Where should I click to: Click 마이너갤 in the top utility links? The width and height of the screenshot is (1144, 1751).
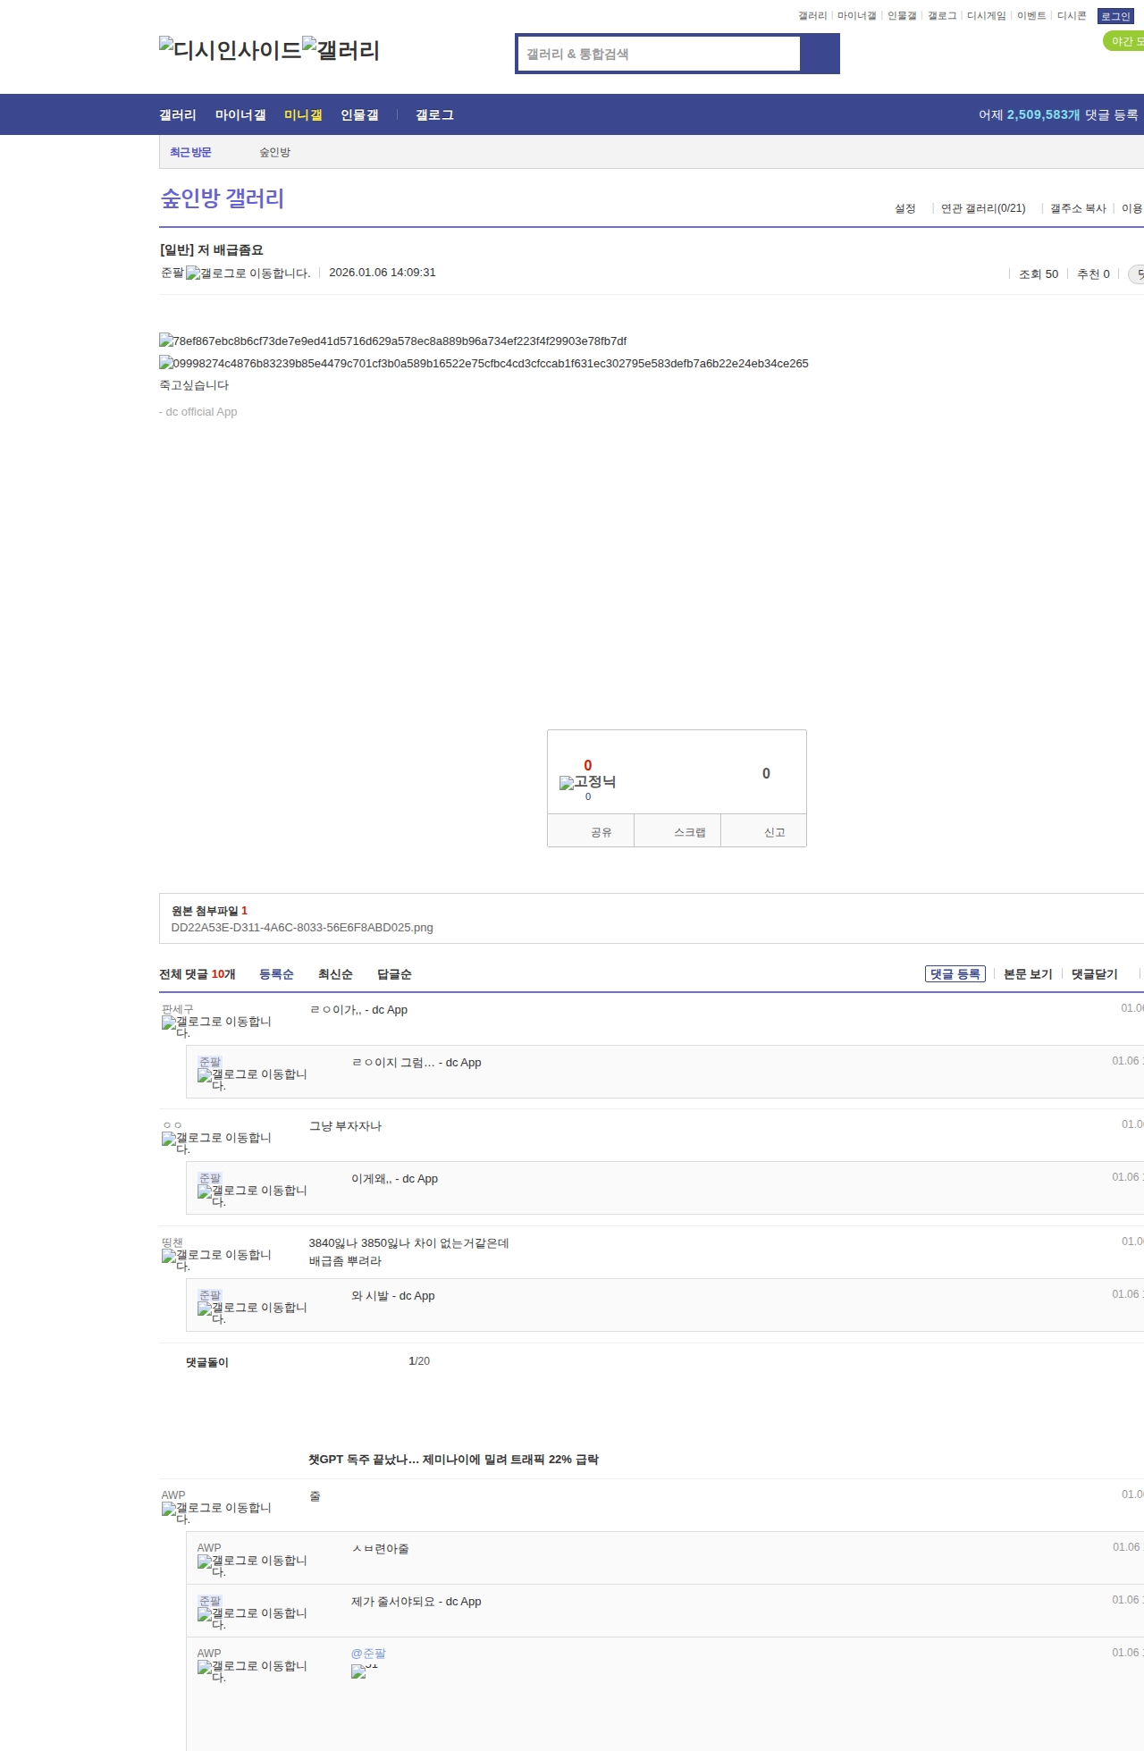[856, 16]
